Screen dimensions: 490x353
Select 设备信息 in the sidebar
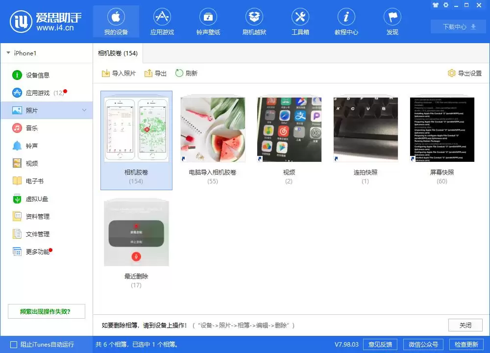[x=46, y=75]
